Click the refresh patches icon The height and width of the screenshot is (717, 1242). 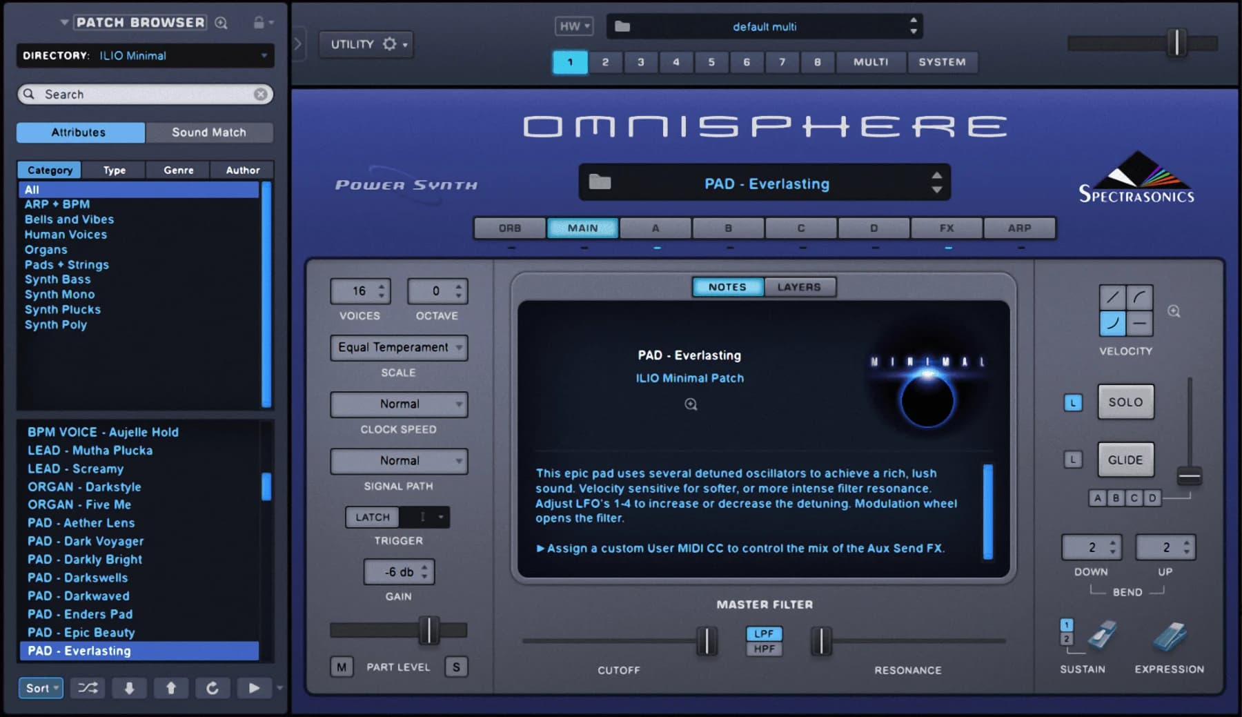coord(213,688)
